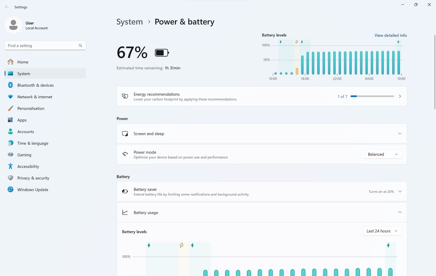
Task: Click the Battery saver icon
Action: pyautogui.click(x=125, y=191)
